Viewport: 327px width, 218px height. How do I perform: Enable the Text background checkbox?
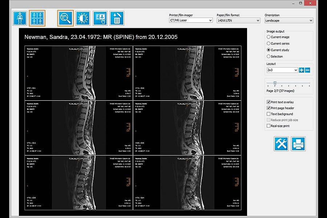pos(269,114)
